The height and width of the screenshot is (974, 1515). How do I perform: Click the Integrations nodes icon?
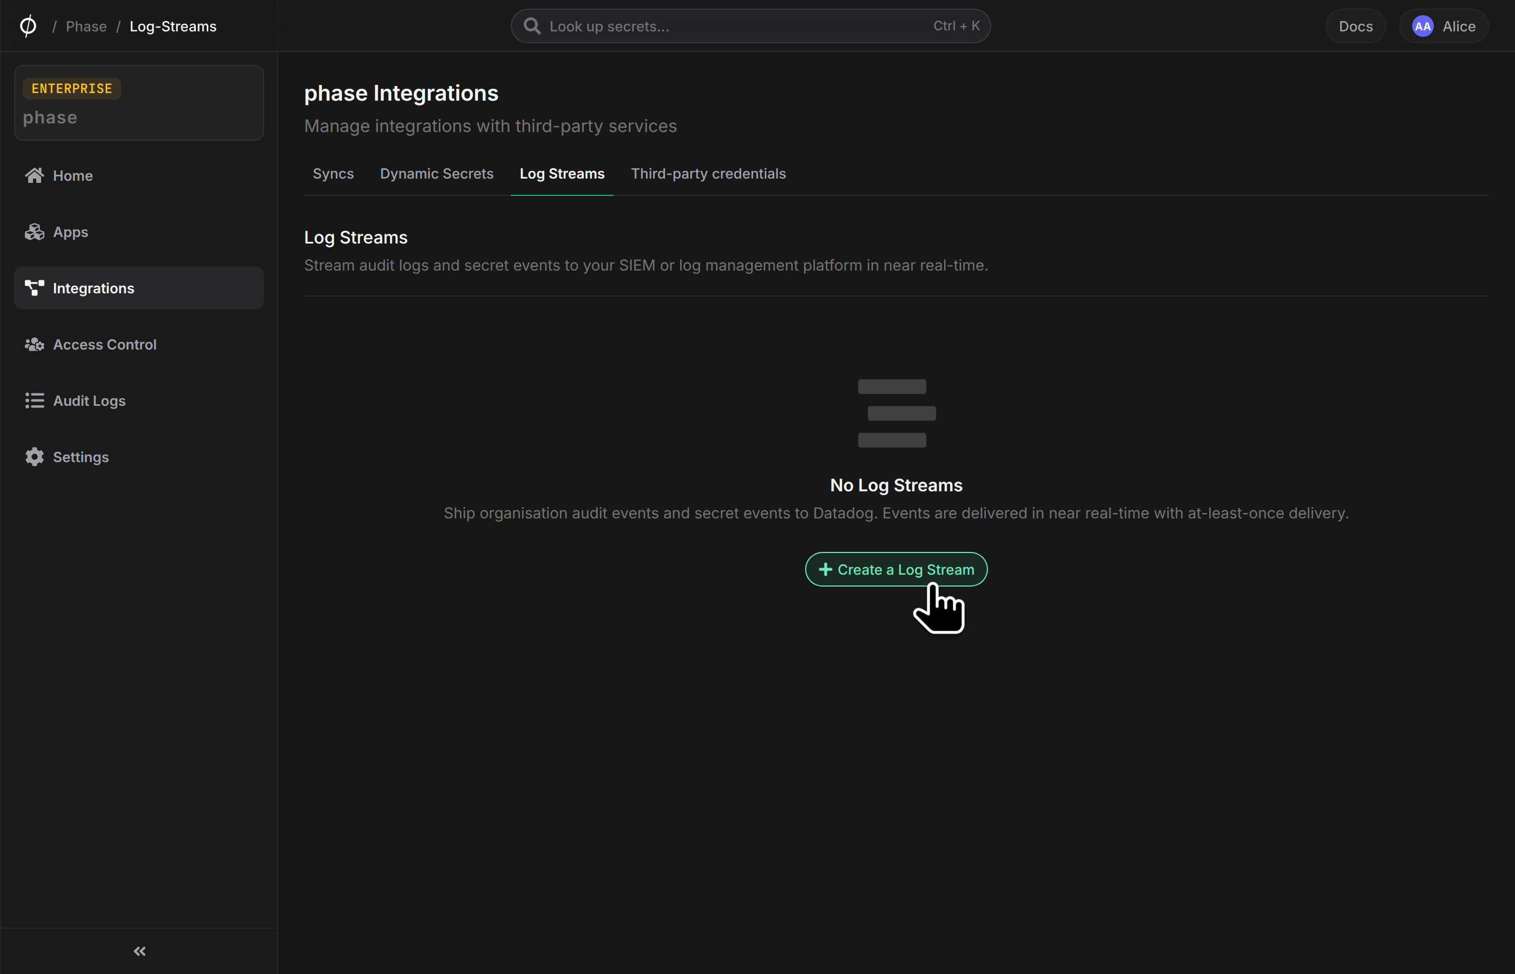[x=34, y=288]
